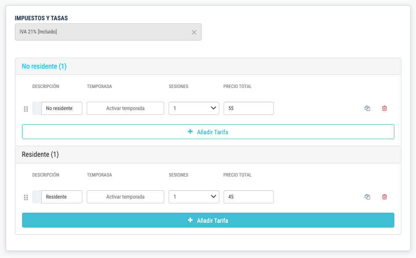Add tariff under No residente section

click(x=208, y=132)
